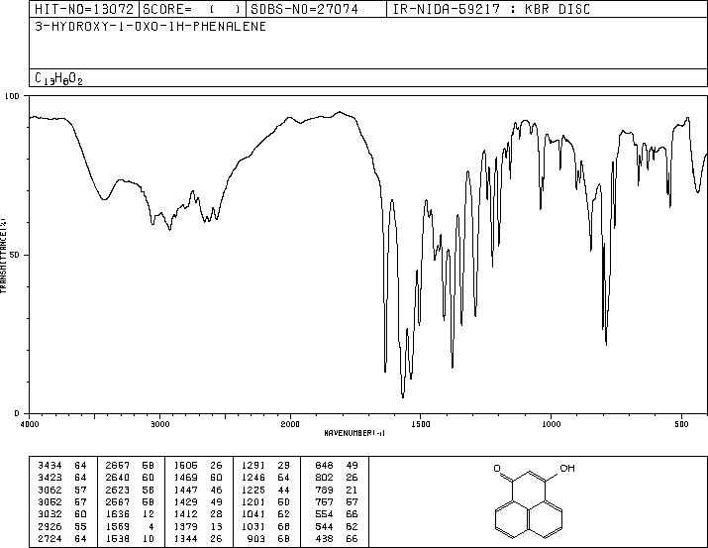Viewport: 708px width, 548px height.
Task: Click the 1041 peak entry in the table
Action: point(265,514)
